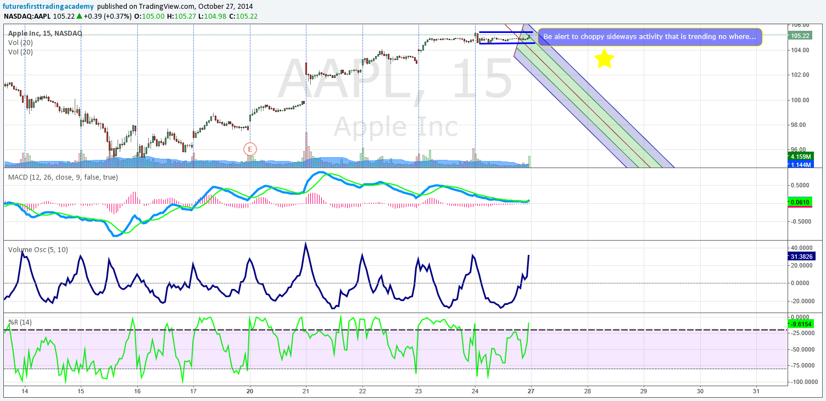Click the 104.00 price axis label
The image size is (826, 401).
click(x=800, y=50)
